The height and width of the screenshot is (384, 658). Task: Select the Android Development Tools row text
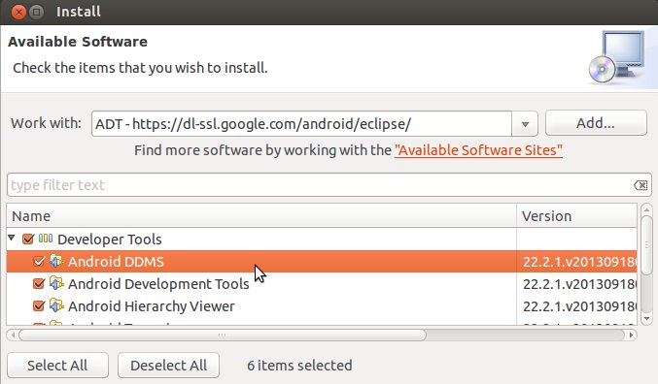click(x=158, y=284)
